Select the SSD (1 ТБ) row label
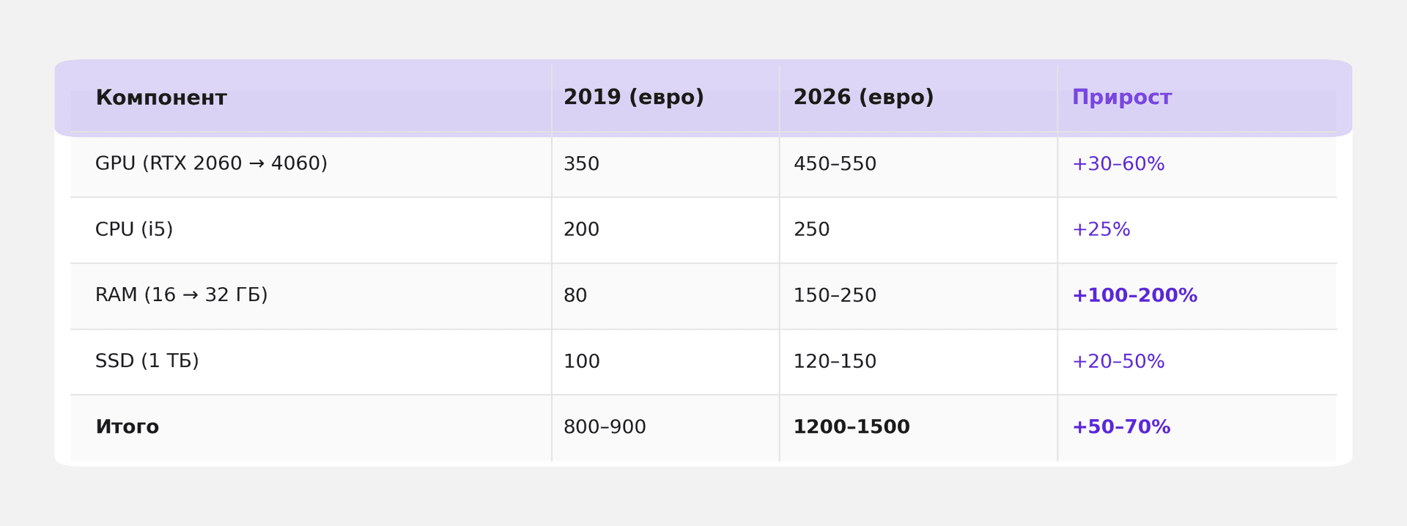Image resolution: width=1407 pixels, height=526 pixels. (x=147, y=361)
